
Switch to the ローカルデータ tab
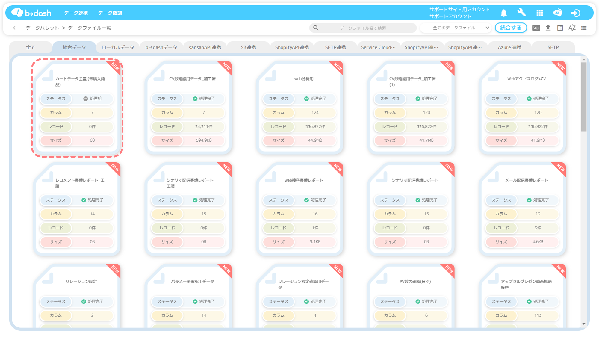click(x=118, y=47)
